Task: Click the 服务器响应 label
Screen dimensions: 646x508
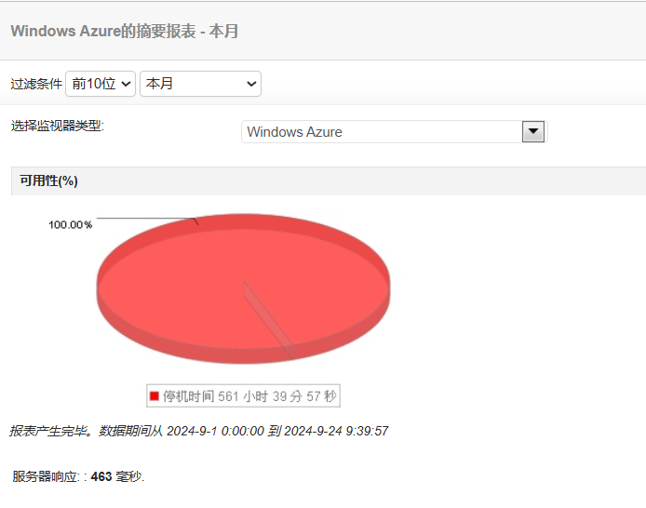Action: tap(46, 476)
